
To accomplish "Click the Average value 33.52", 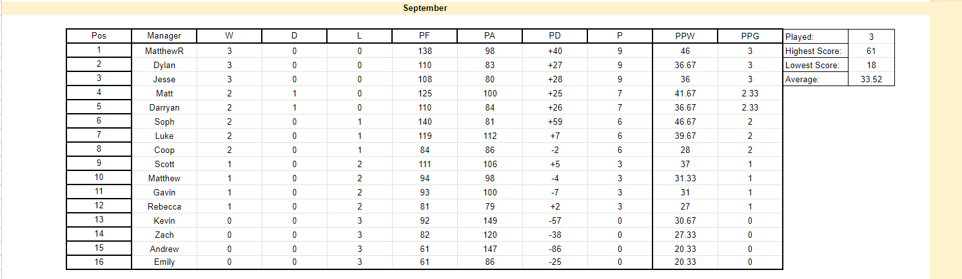I will 871,79.
